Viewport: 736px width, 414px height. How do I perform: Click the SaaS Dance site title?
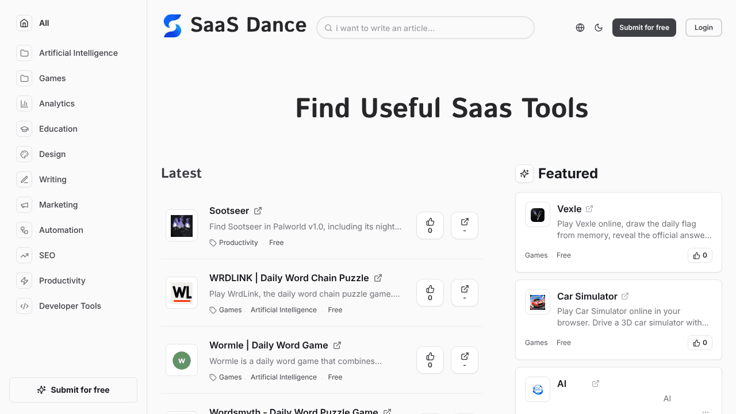pyautogui.click(x=248, y=25)
